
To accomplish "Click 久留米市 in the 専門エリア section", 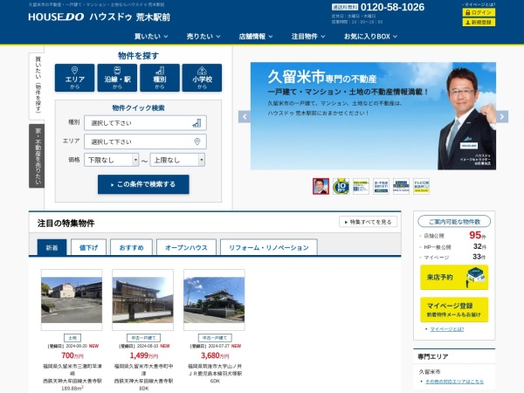I will click(x=430, y=372).
